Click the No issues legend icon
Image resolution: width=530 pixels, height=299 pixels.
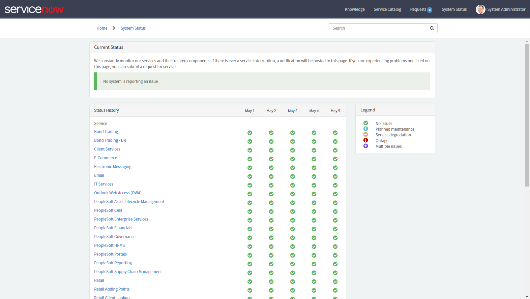(365, 123)
